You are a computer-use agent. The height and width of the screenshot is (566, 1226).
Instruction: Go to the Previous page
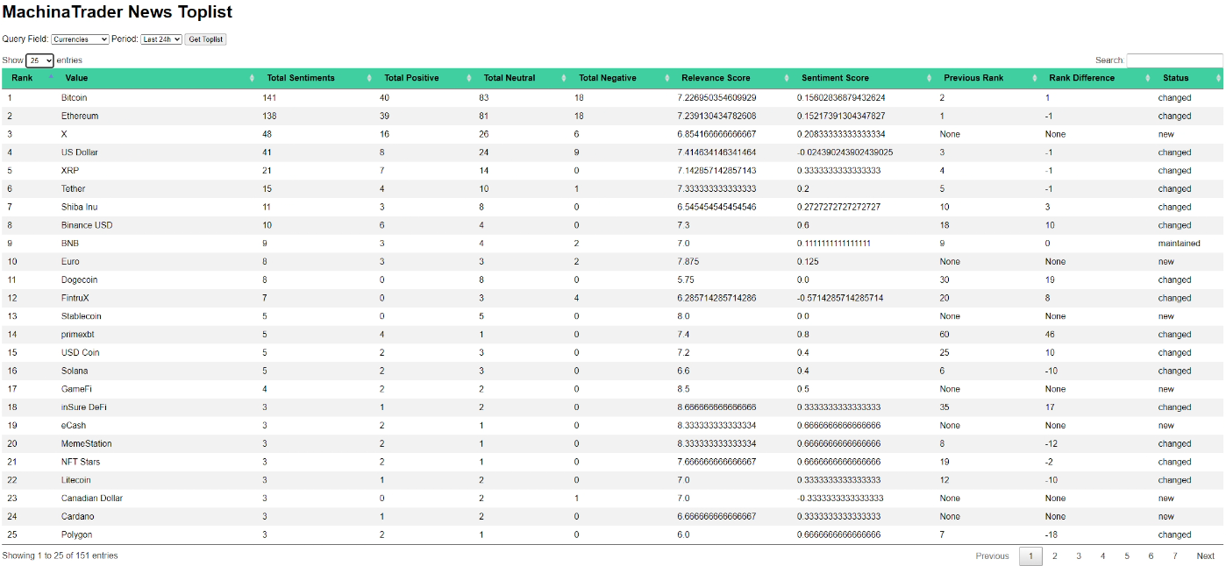coord(992,556)
